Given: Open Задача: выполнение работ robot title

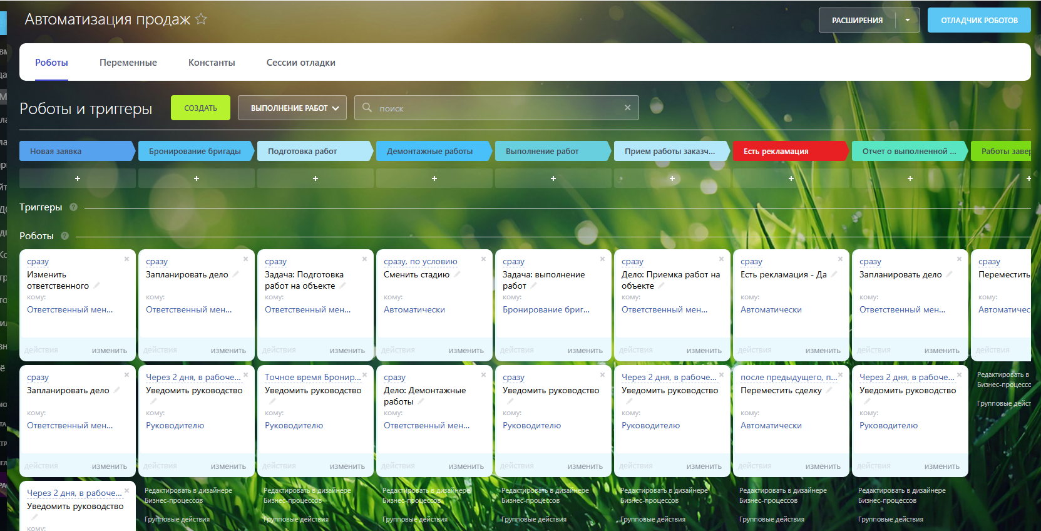Looking at the screenshot, I should tap(543, 280).
